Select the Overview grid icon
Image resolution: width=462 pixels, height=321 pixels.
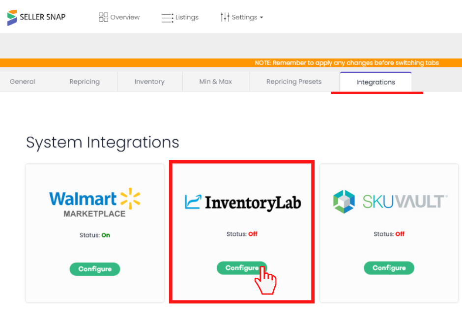click(103, 17)
